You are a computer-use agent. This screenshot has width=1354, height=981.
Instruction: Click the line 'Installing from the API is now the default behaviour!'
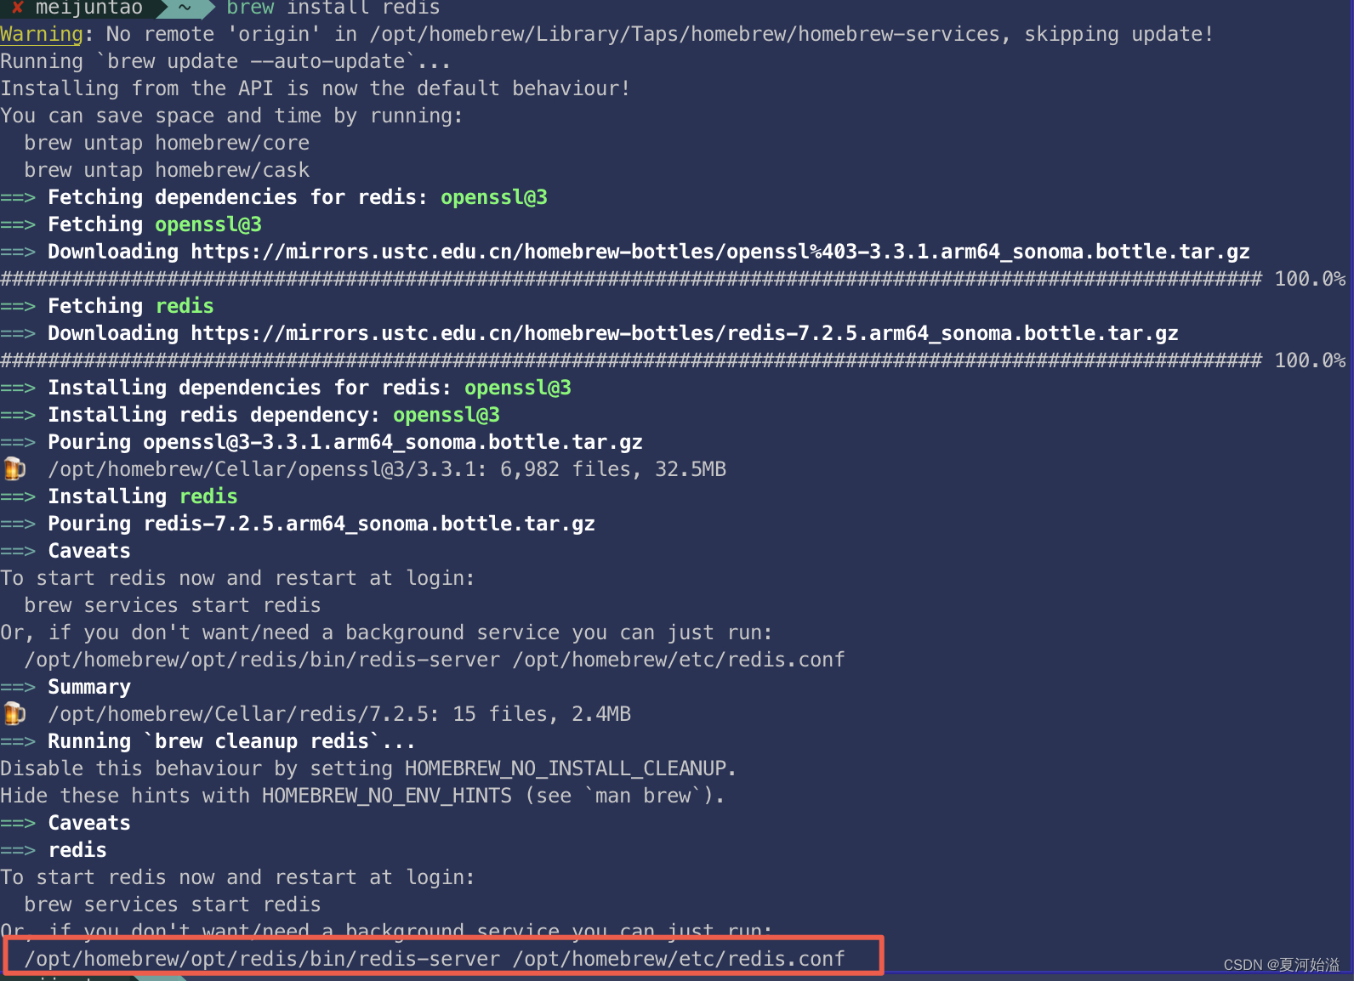(316, 88)
